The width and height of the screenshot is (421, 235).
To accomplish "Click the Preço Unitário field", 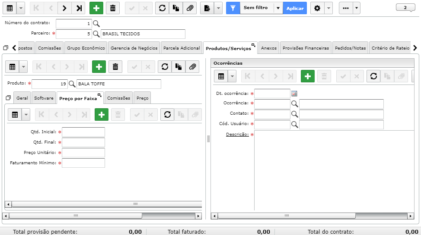I will click(83, 153).
